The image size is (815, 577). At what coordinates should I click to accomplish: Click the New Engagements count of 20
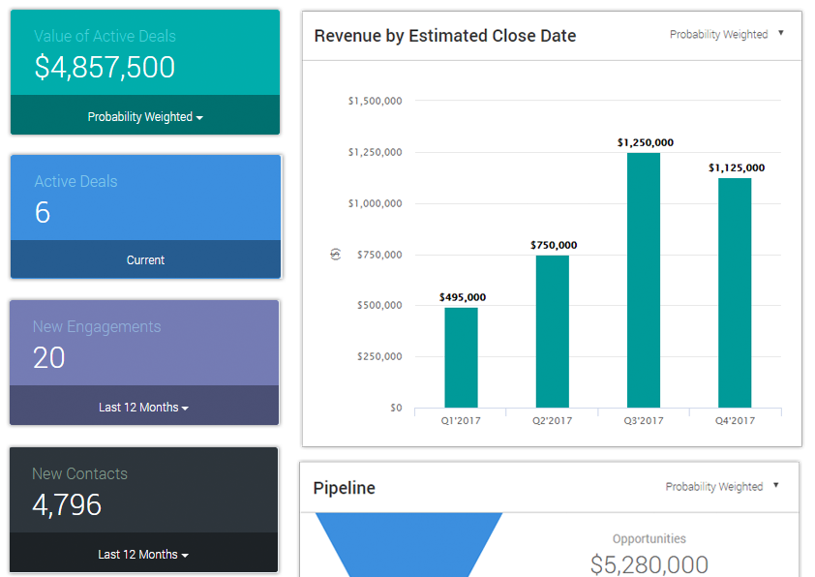coord(49,358)
